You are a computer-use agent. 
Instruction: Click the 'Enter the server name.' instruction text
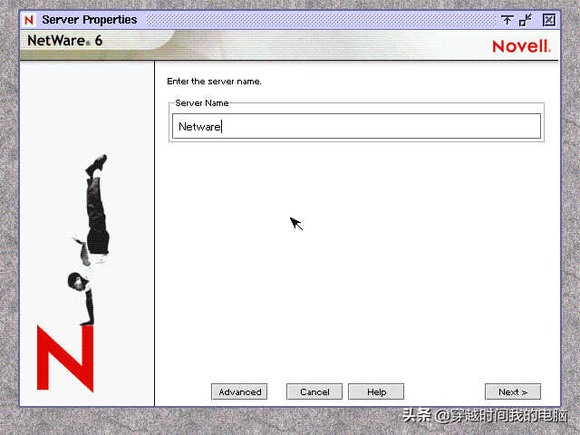pyautogui.click(x=214, y=82)
